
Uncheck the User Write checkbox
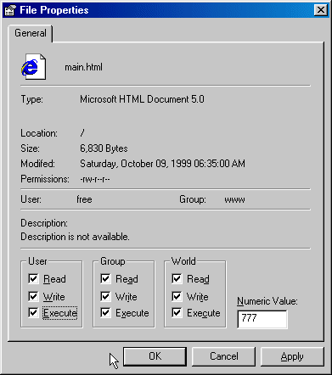pos(33,296)
